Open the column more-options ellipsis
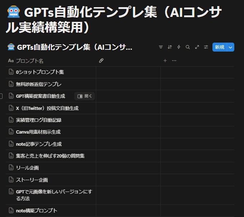Image resolution: width=244 pixels, height=217 pixels. coord(174,61)
